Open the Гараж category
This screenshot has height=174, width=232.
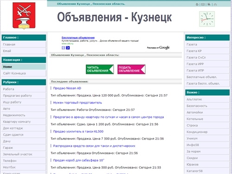pyautogui.click(x=24, y=148)
